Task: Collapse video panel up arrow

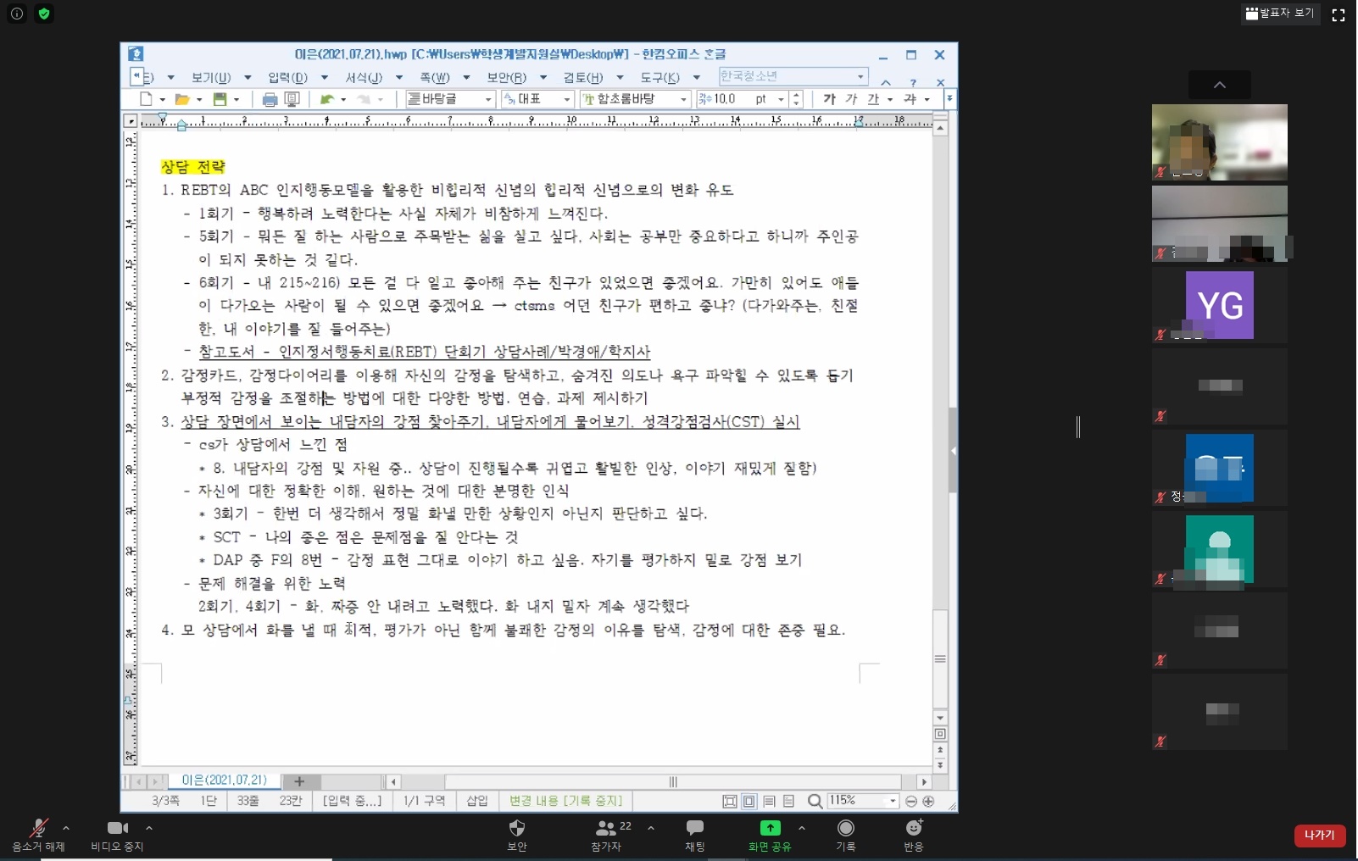Action: coord(1220,85)
